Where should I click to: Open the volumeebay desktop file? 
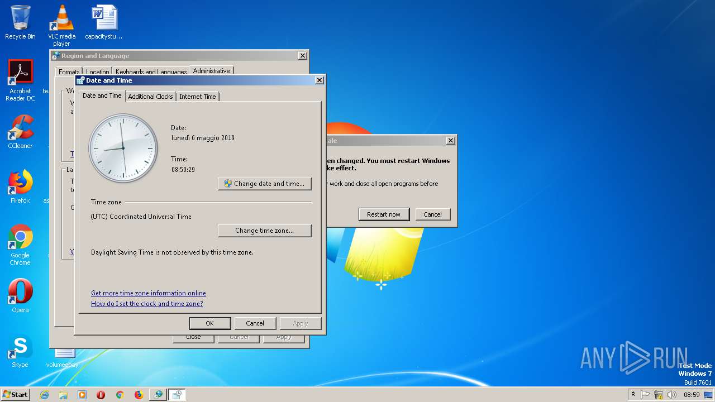point(62,357)
